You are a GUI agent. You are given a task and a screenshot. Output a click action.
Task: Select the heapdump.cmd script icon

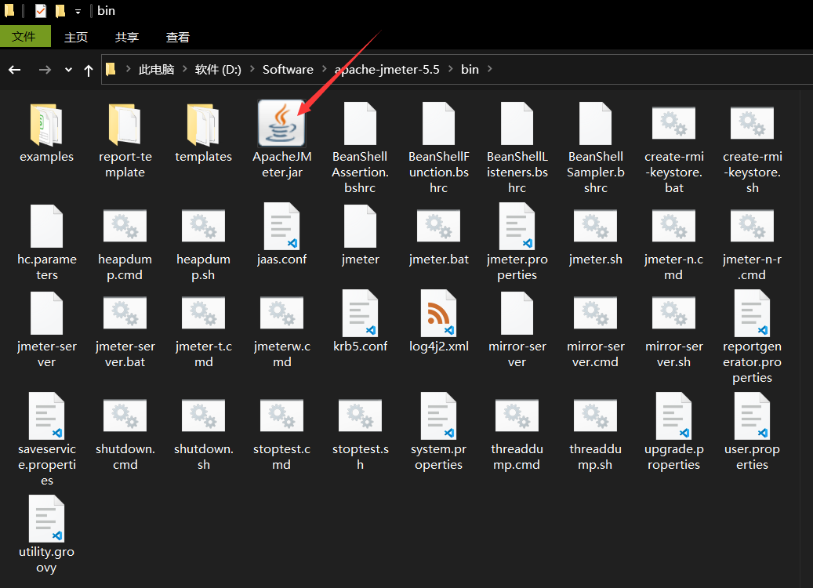click(125, 226)
